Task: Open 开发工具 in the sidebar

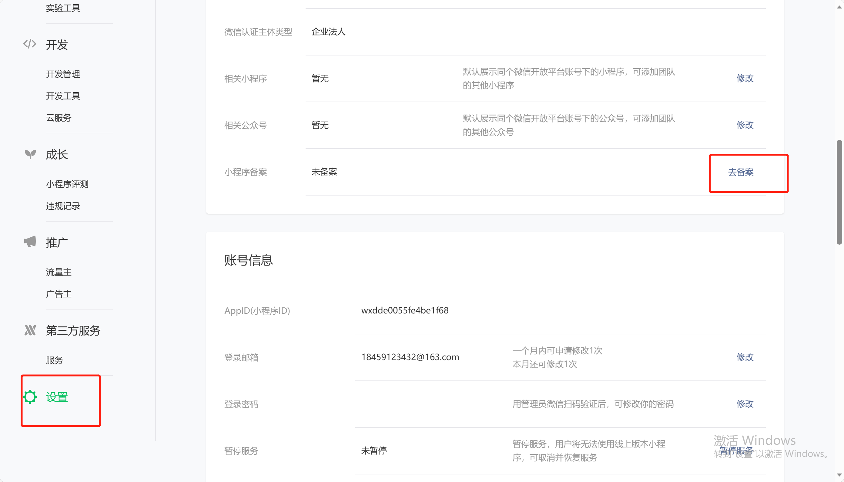Action: pyautogui.click(x=63, y=96)
